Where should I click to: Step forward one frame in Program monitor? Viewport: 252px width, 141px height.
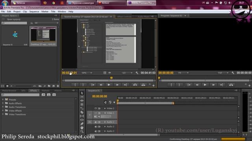[213, 85]
